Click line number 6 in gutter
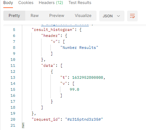The height and width of the screenshot is (130, 146). 14,36
